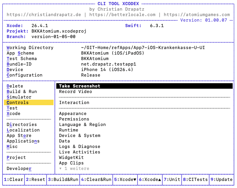Click the working directory path value
The width and height of the screenshot is (237, 188).
(143, 47)
